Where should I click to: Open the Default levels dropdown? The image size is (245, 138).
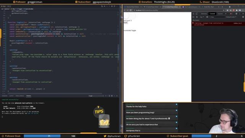click(231, 17)
